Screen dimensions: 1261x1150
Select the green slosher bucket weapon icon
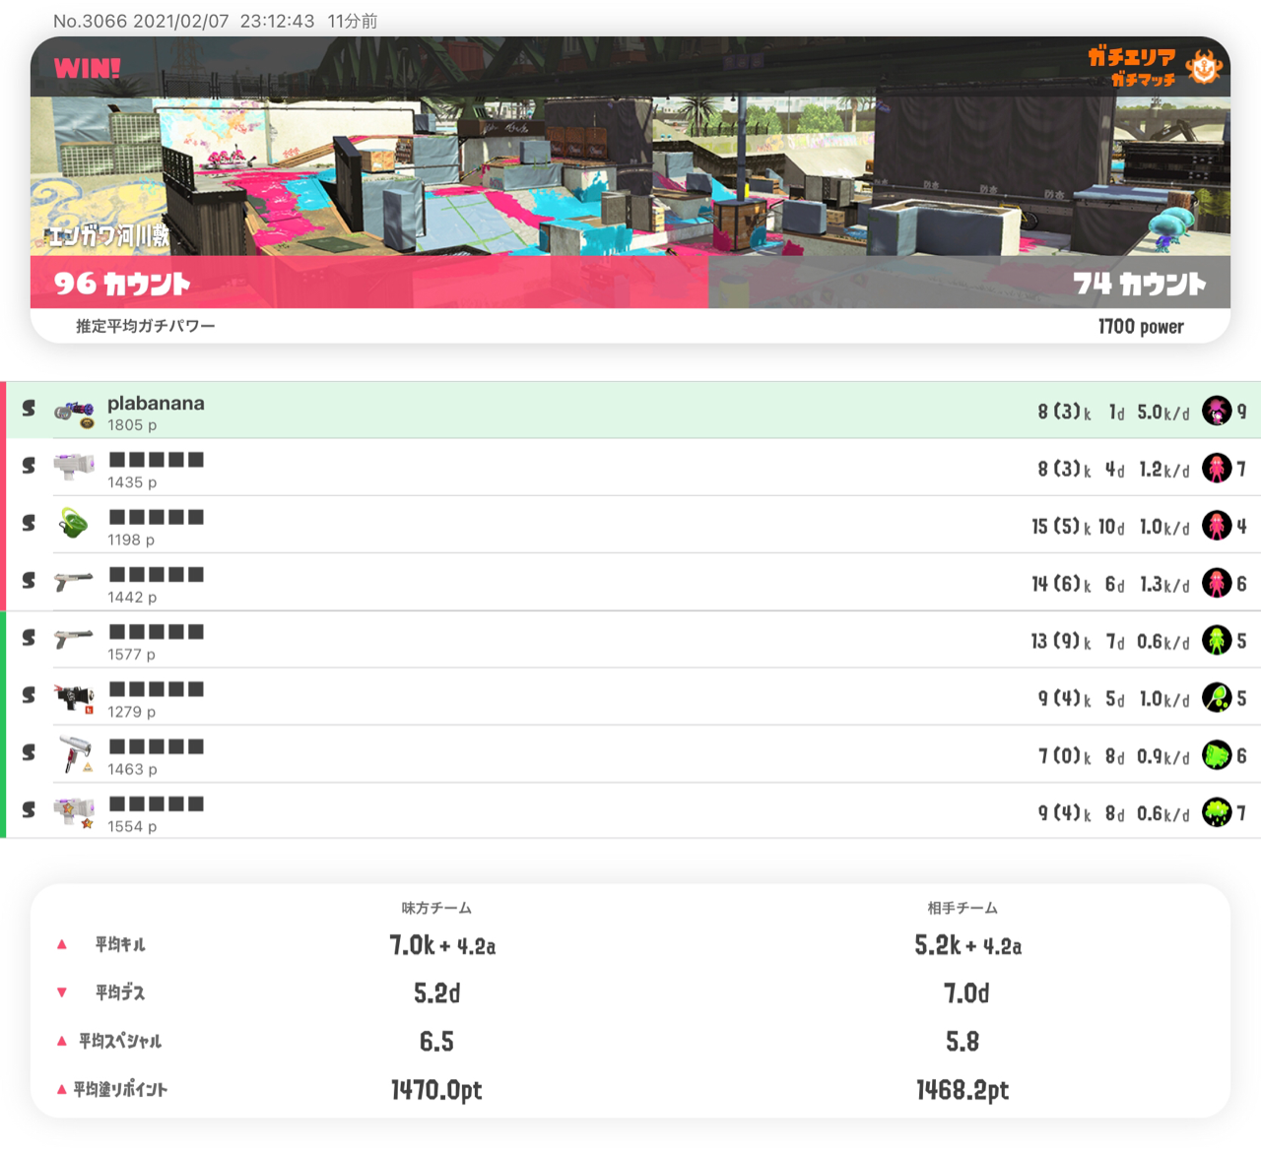click(74, 524)
